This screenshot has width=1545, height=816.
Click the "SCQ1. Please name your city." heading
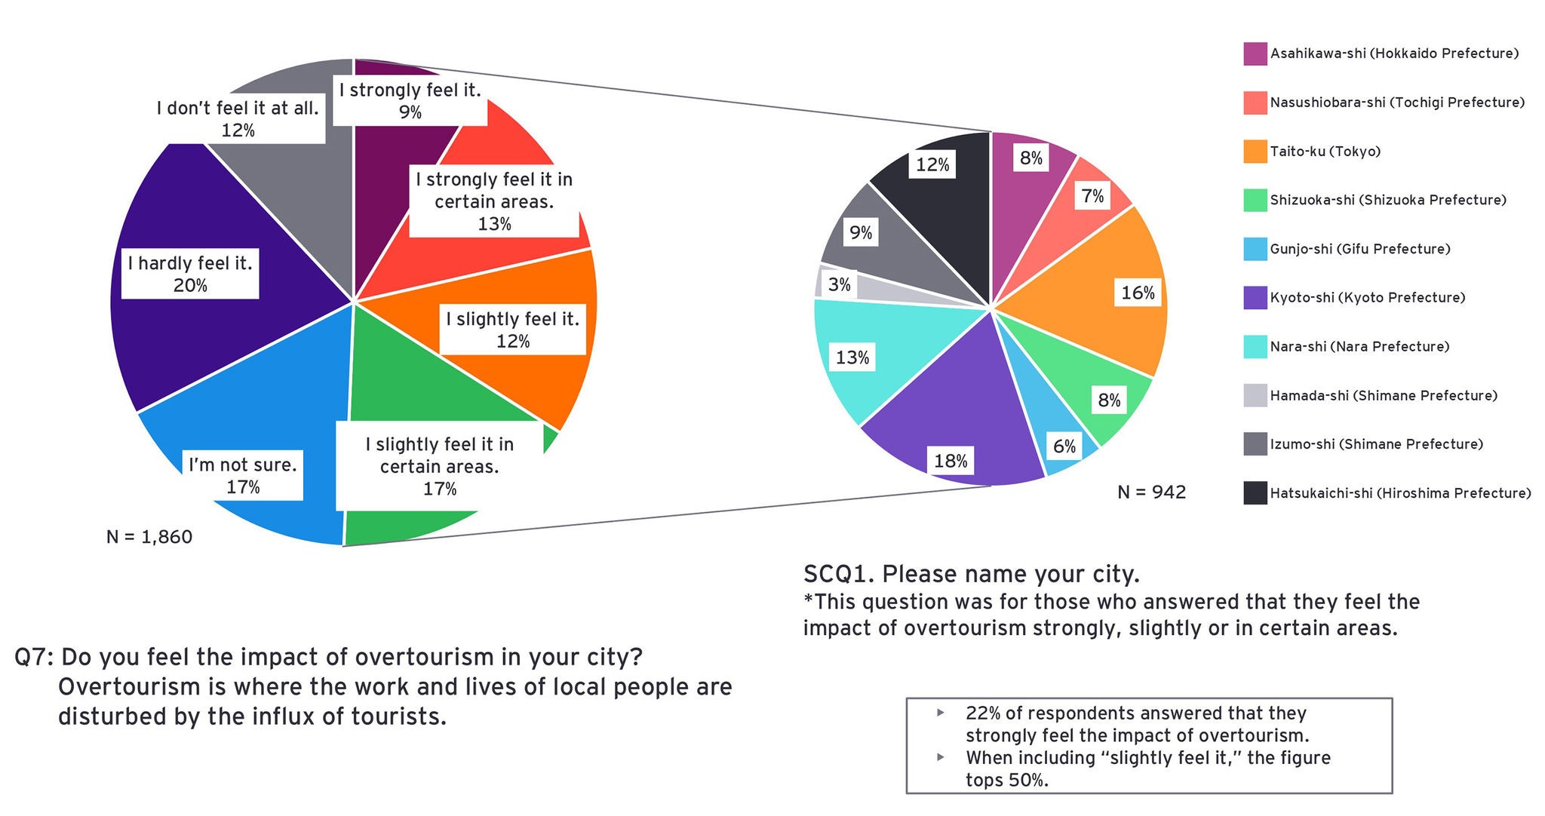click(971, 575)
